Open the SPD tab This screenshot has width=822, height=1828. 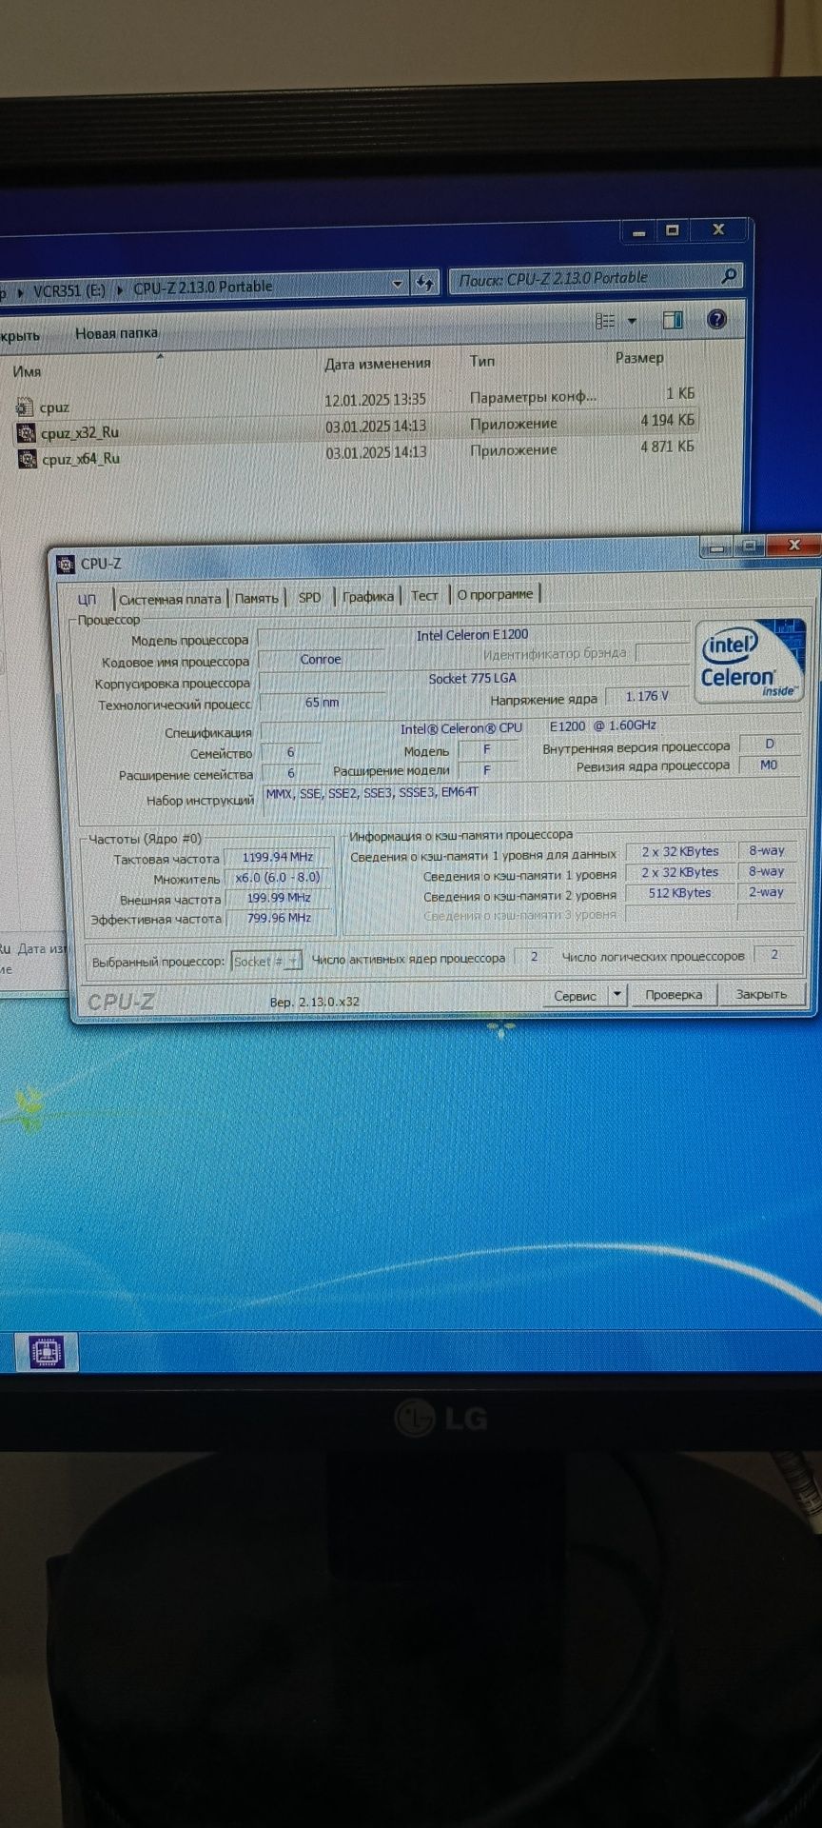click(309, 597)
